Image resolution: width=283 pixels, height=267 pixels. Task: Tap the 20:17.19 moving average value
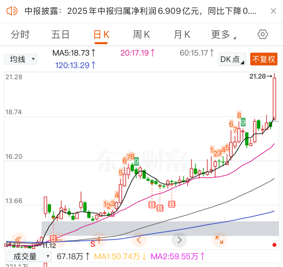138,53
